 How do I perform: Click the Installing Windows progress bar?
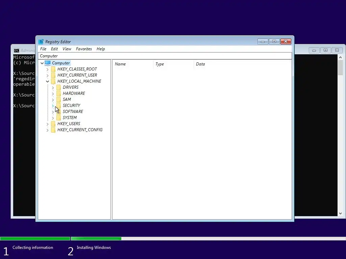tap(208, 238)
